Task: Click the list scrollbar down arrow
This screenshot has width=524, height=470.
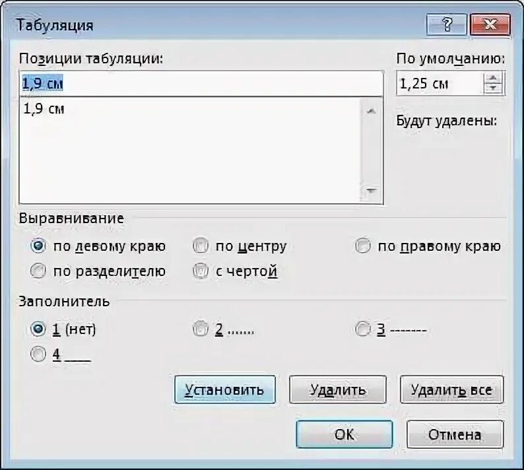Action: pyautogui.click(x=372, y=191)
